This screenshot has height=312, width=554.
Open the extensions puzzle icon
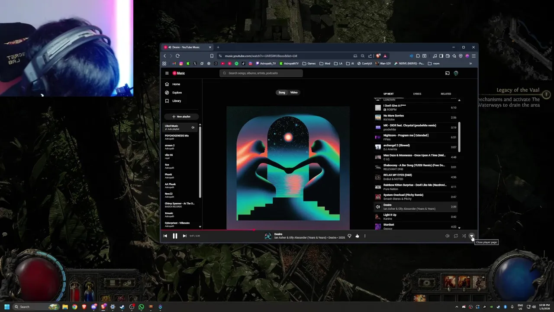coord(418,56)
